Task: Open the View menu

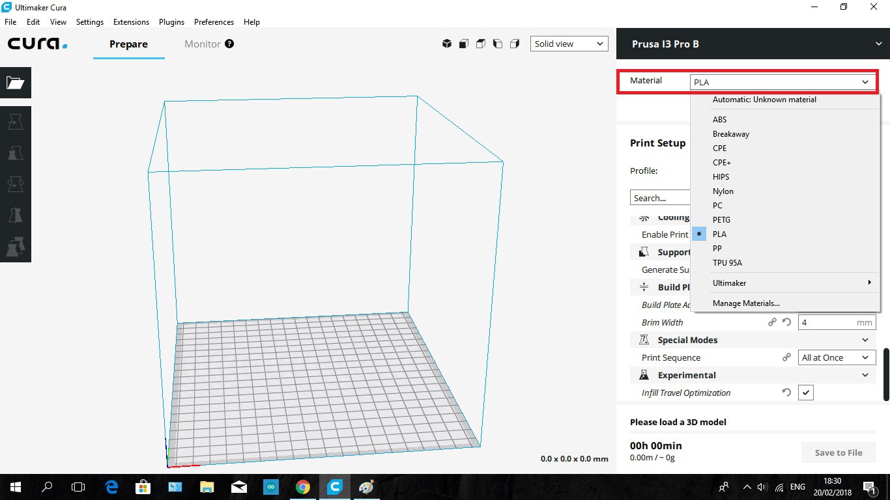Action: [58, 21]
